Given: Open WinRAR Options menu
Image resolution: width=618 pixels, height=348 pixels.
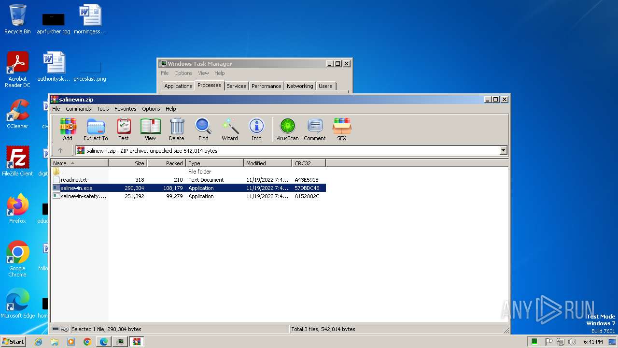Looking at the screenshot, I should point(151,109).
